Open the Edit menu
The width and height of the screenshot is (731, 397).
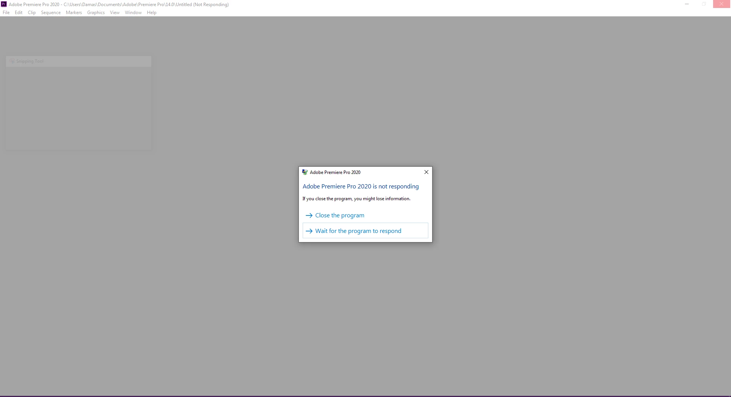coord(19,13)
